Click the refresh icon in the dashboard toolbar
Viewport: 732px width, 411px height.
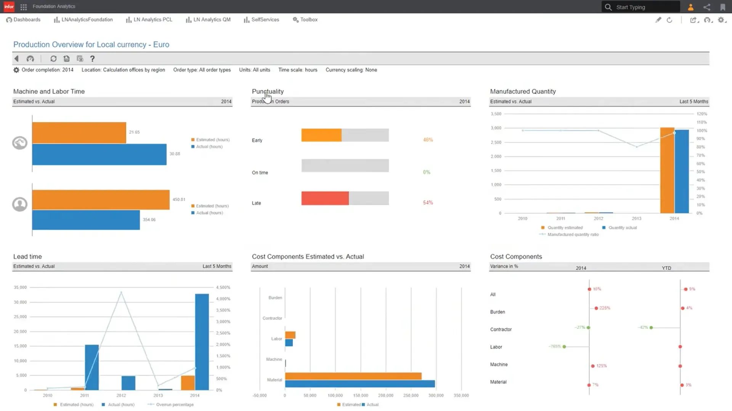click(x=54, y=58)
